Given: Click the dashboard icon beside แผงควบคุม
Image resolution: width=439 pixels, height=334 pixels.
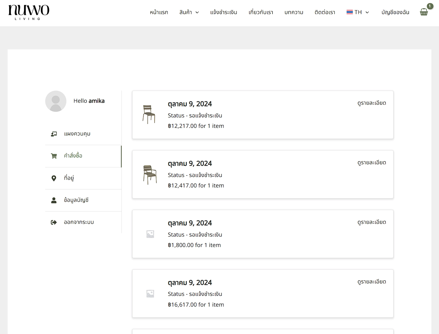Looking at the screenshot, I should pyautogui.click(x=54, y=134).
